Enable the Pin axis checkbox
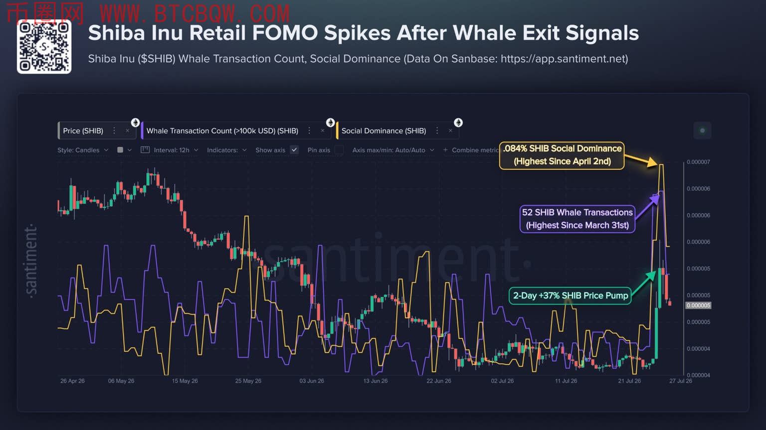766x430 pixels. 339,150
